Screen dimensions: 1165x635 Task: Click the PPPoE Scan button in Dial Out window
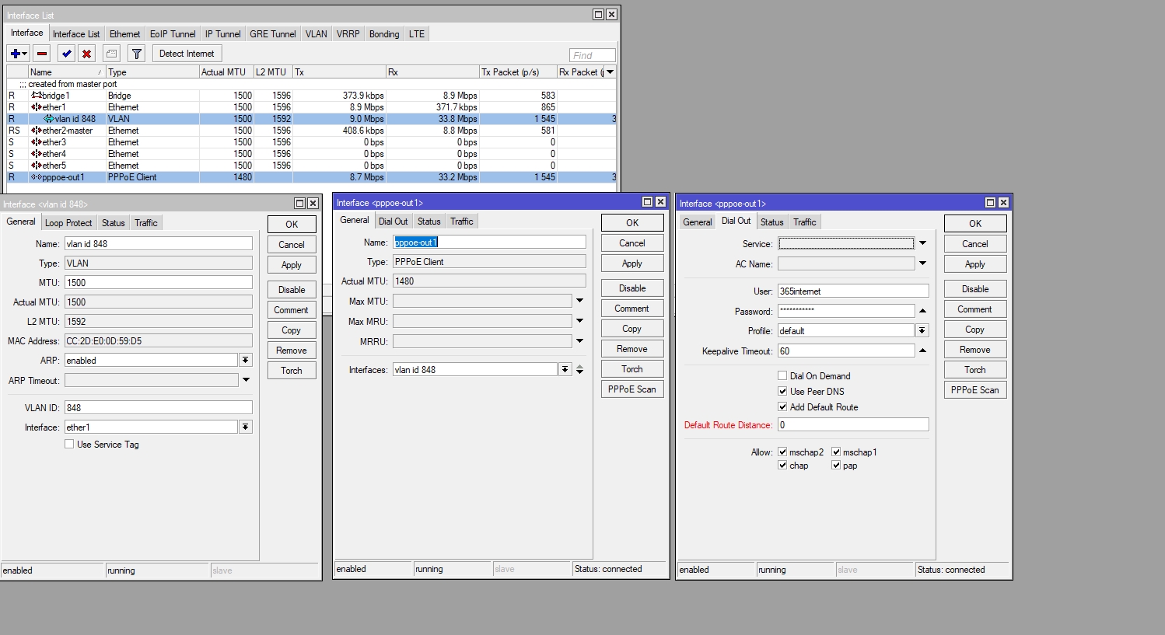(974, 390)
